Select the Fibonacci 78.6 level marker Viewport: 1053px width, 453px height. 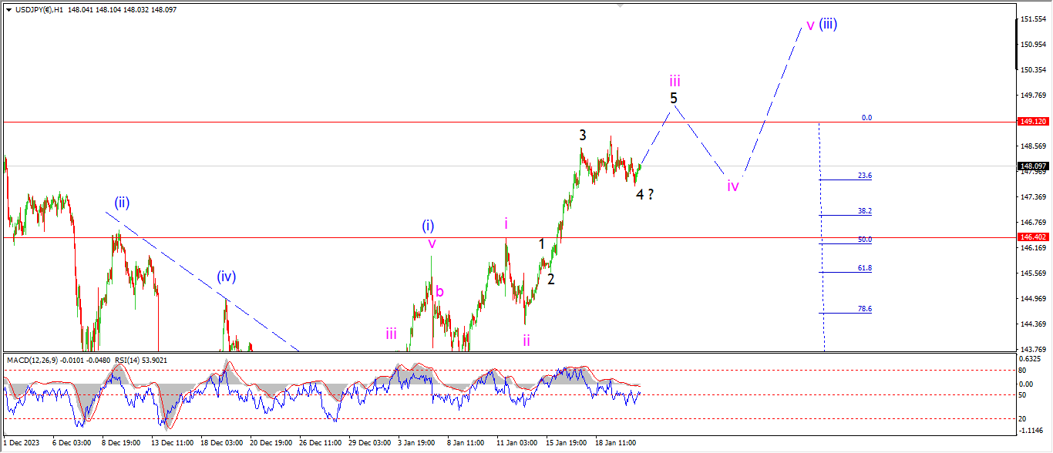(x=864, y=309)
